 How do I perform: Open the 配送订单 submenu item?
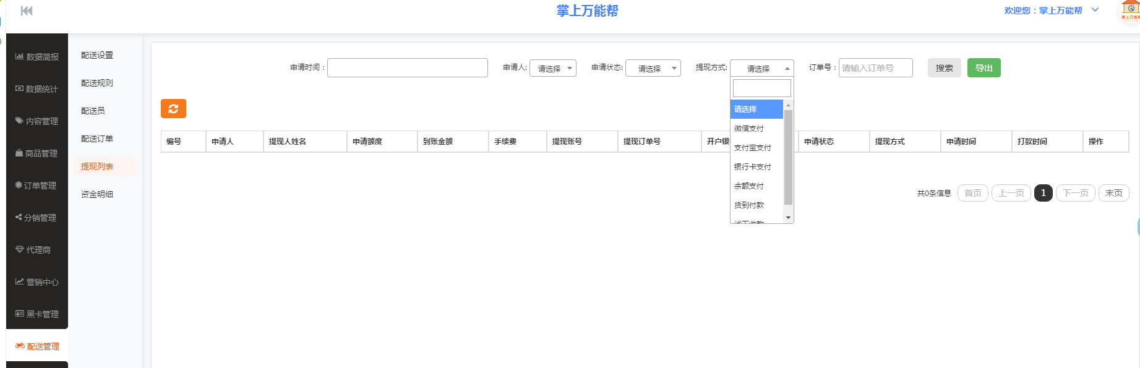click(x=97, y=139)
